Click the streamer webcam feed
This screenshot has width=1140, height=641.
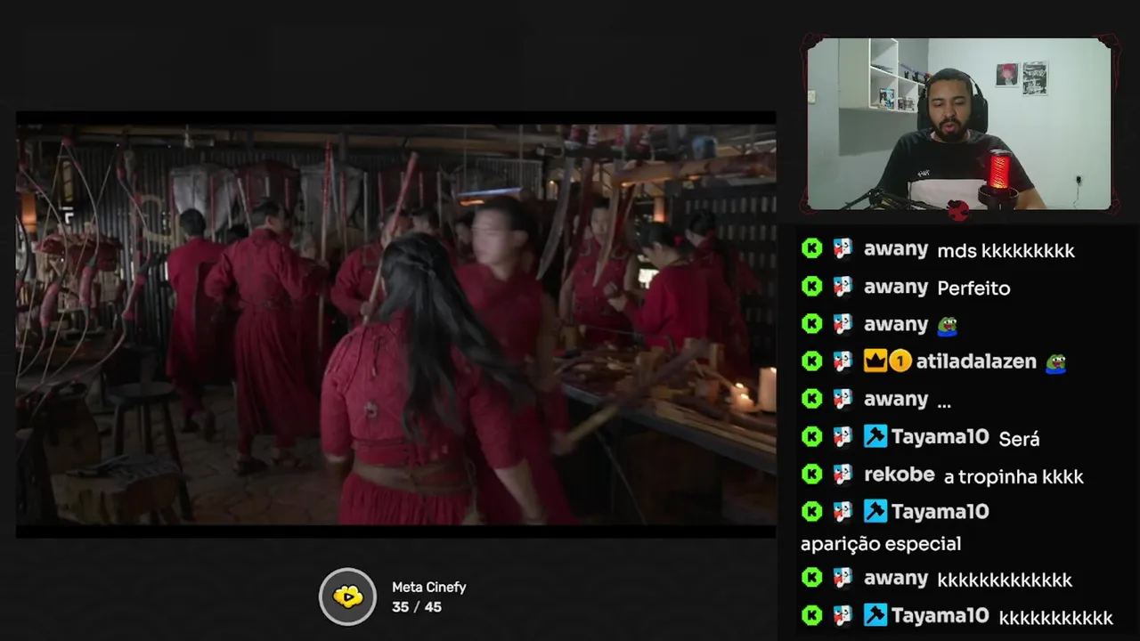tap(959, 125)
